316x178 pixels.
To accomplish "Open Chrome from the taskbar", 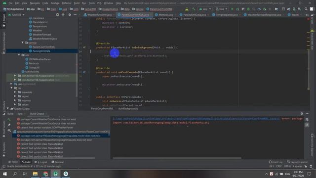I will click(x=45, y=174).
